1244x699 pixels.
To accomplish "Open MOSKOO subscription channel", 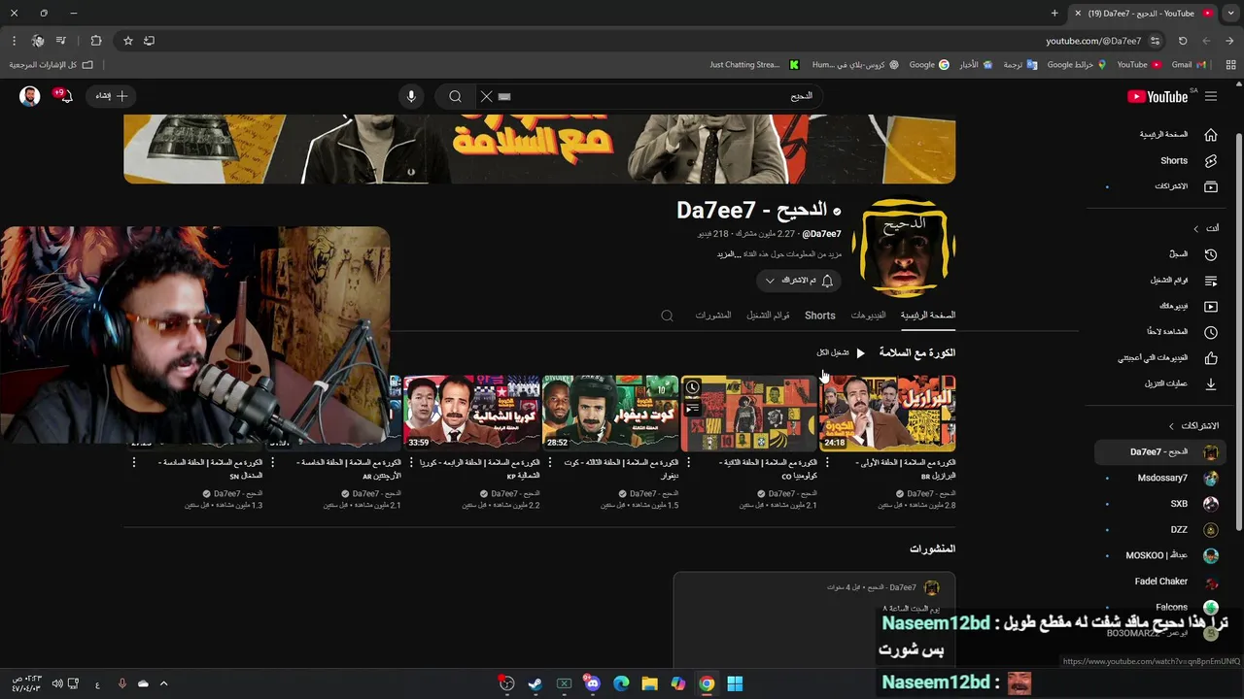I will [1161, 555].
